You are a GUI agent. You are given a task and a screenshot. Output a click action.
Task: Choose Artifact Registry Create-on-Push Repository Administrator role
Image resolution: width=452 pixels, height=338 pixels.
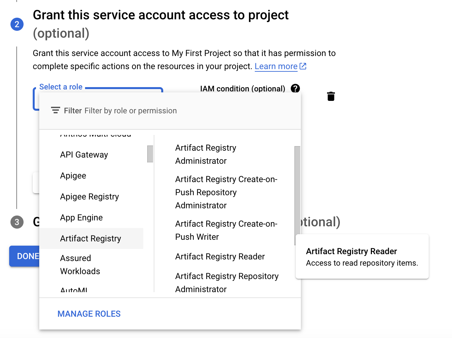pyautogui.click(x=226, y=192)
